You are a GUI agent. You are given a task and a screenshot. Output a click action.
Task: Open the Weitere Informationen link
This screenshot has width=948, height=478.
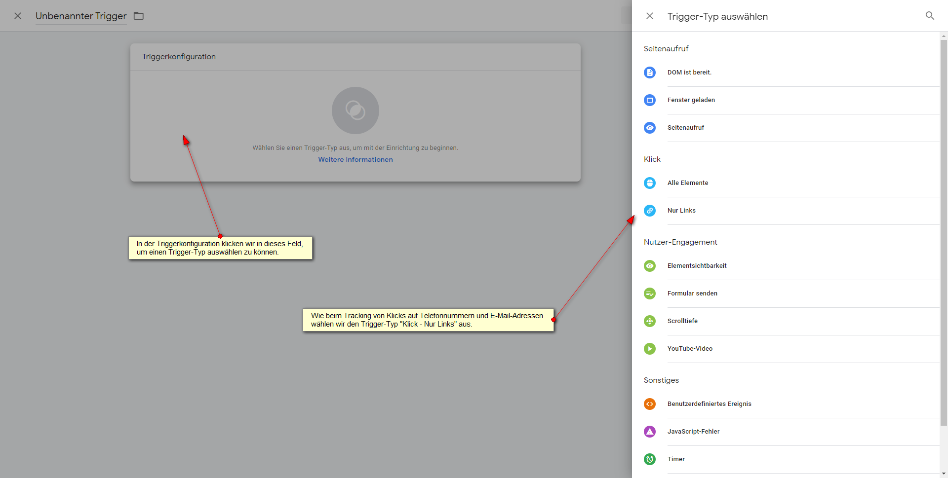[x=355, y=159]
